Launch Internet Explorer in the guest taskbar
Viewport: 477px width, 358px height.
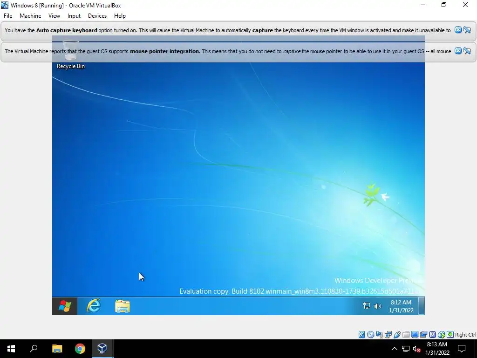pos(94,306)
